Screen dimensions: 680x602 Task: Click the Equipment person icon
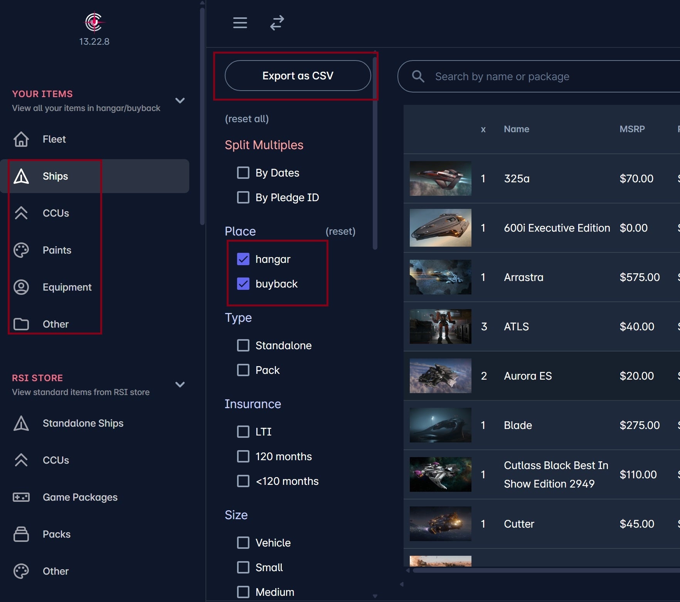(21, 287)
